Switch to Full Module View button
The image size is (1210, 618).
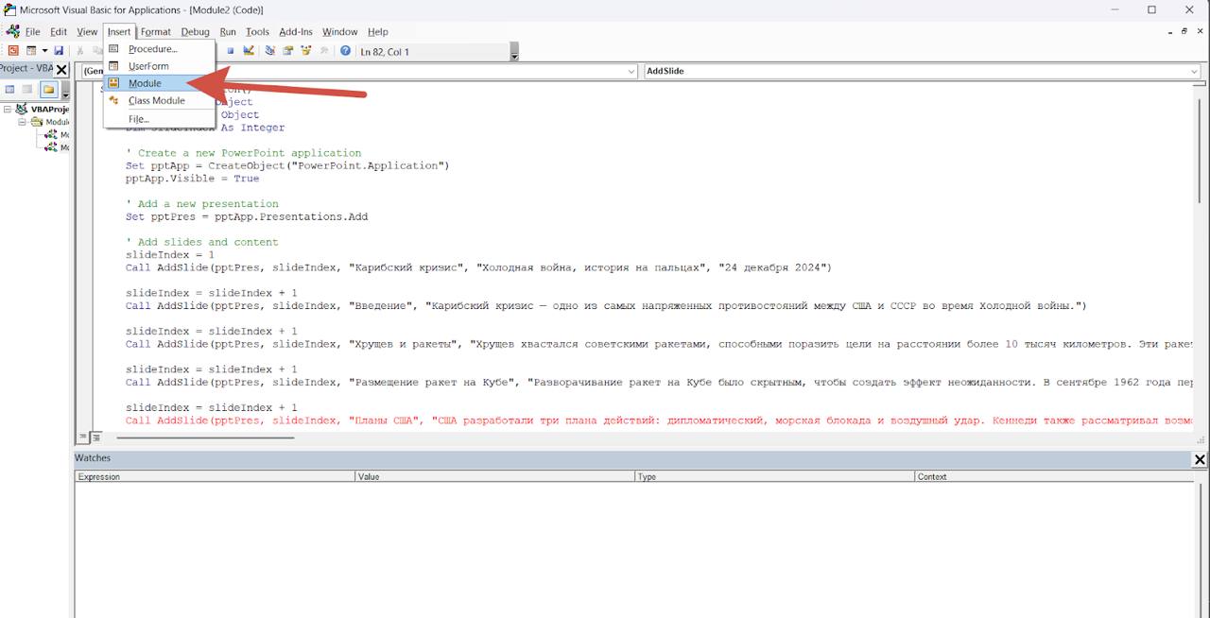tap(95, 437)
